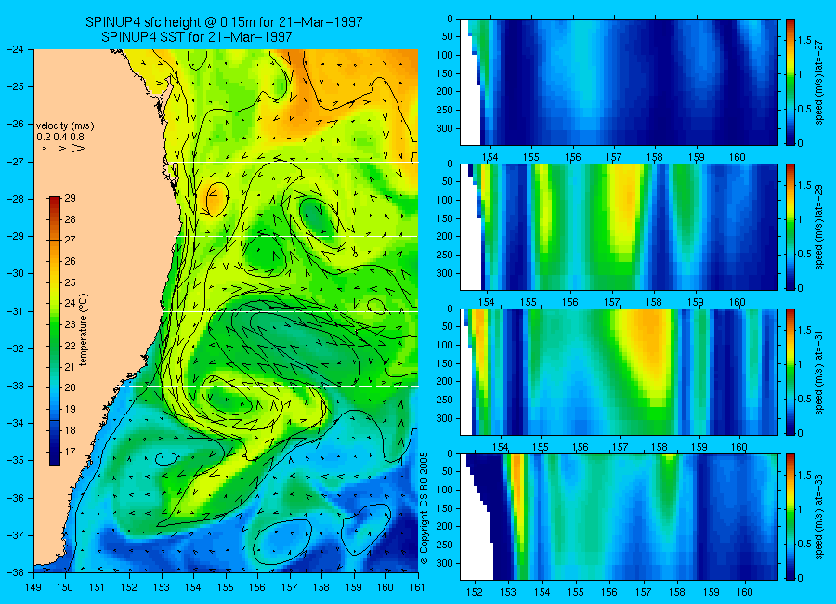
Task: Select the lat=-31 speed section panel
Action: 619,372
